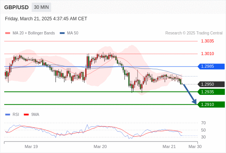Click the Mar 19 date axis label
This screenshot has width=226, height=153.
pyautogui.click(x=31, y=146)
